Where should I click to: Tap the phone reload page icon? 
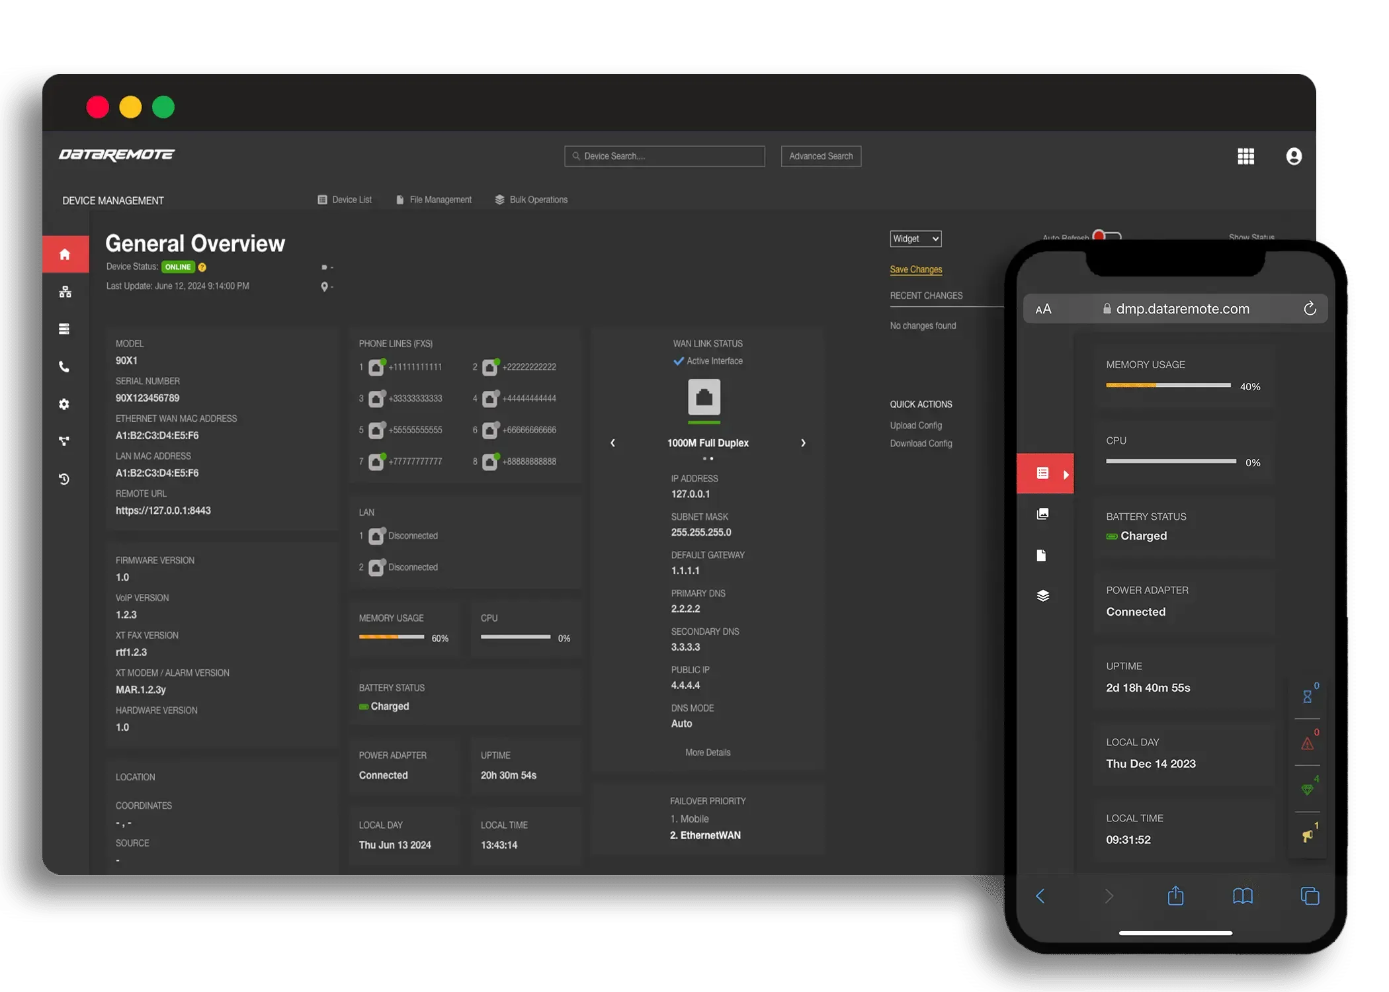coord(1310,309)
